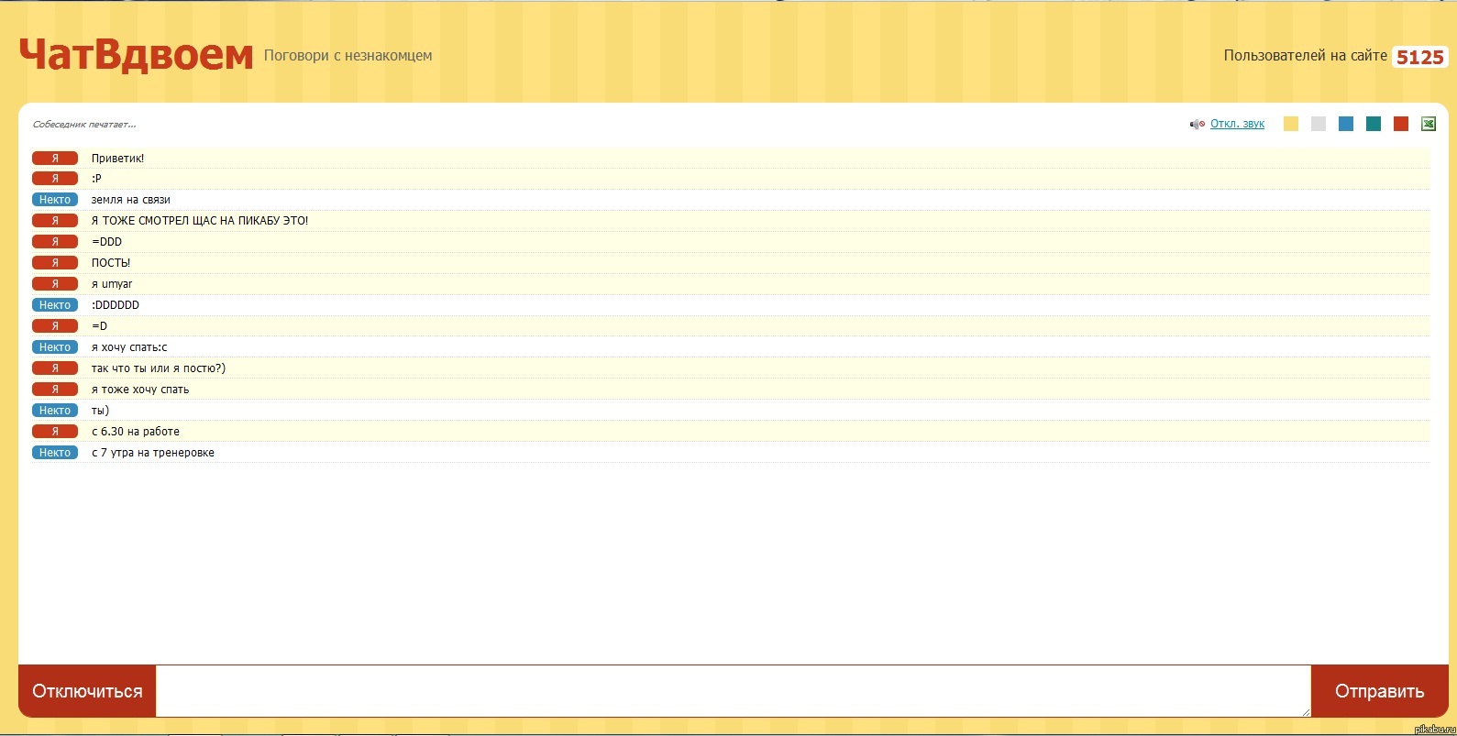Toggle sound with 'Откл. звук' link
1457x736 pixels.
pyautogui.click(x=1237, y=124)
